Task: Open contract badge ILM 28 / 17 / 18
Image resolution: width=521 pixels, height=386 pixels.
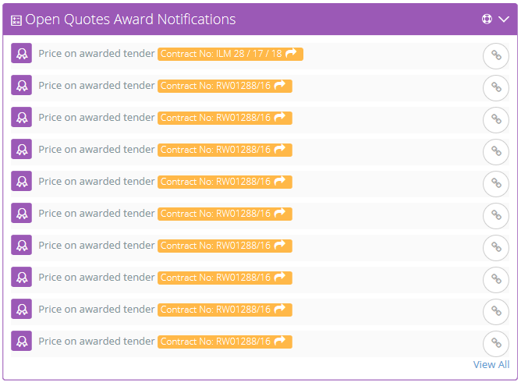Action: coord(230,54)
